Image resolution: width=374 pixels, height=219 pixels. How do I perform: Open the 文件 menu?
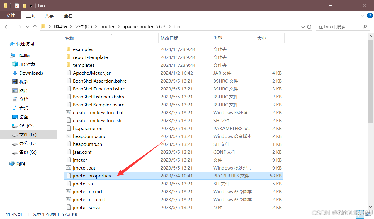pyautogui.click(x=10, y=16)
